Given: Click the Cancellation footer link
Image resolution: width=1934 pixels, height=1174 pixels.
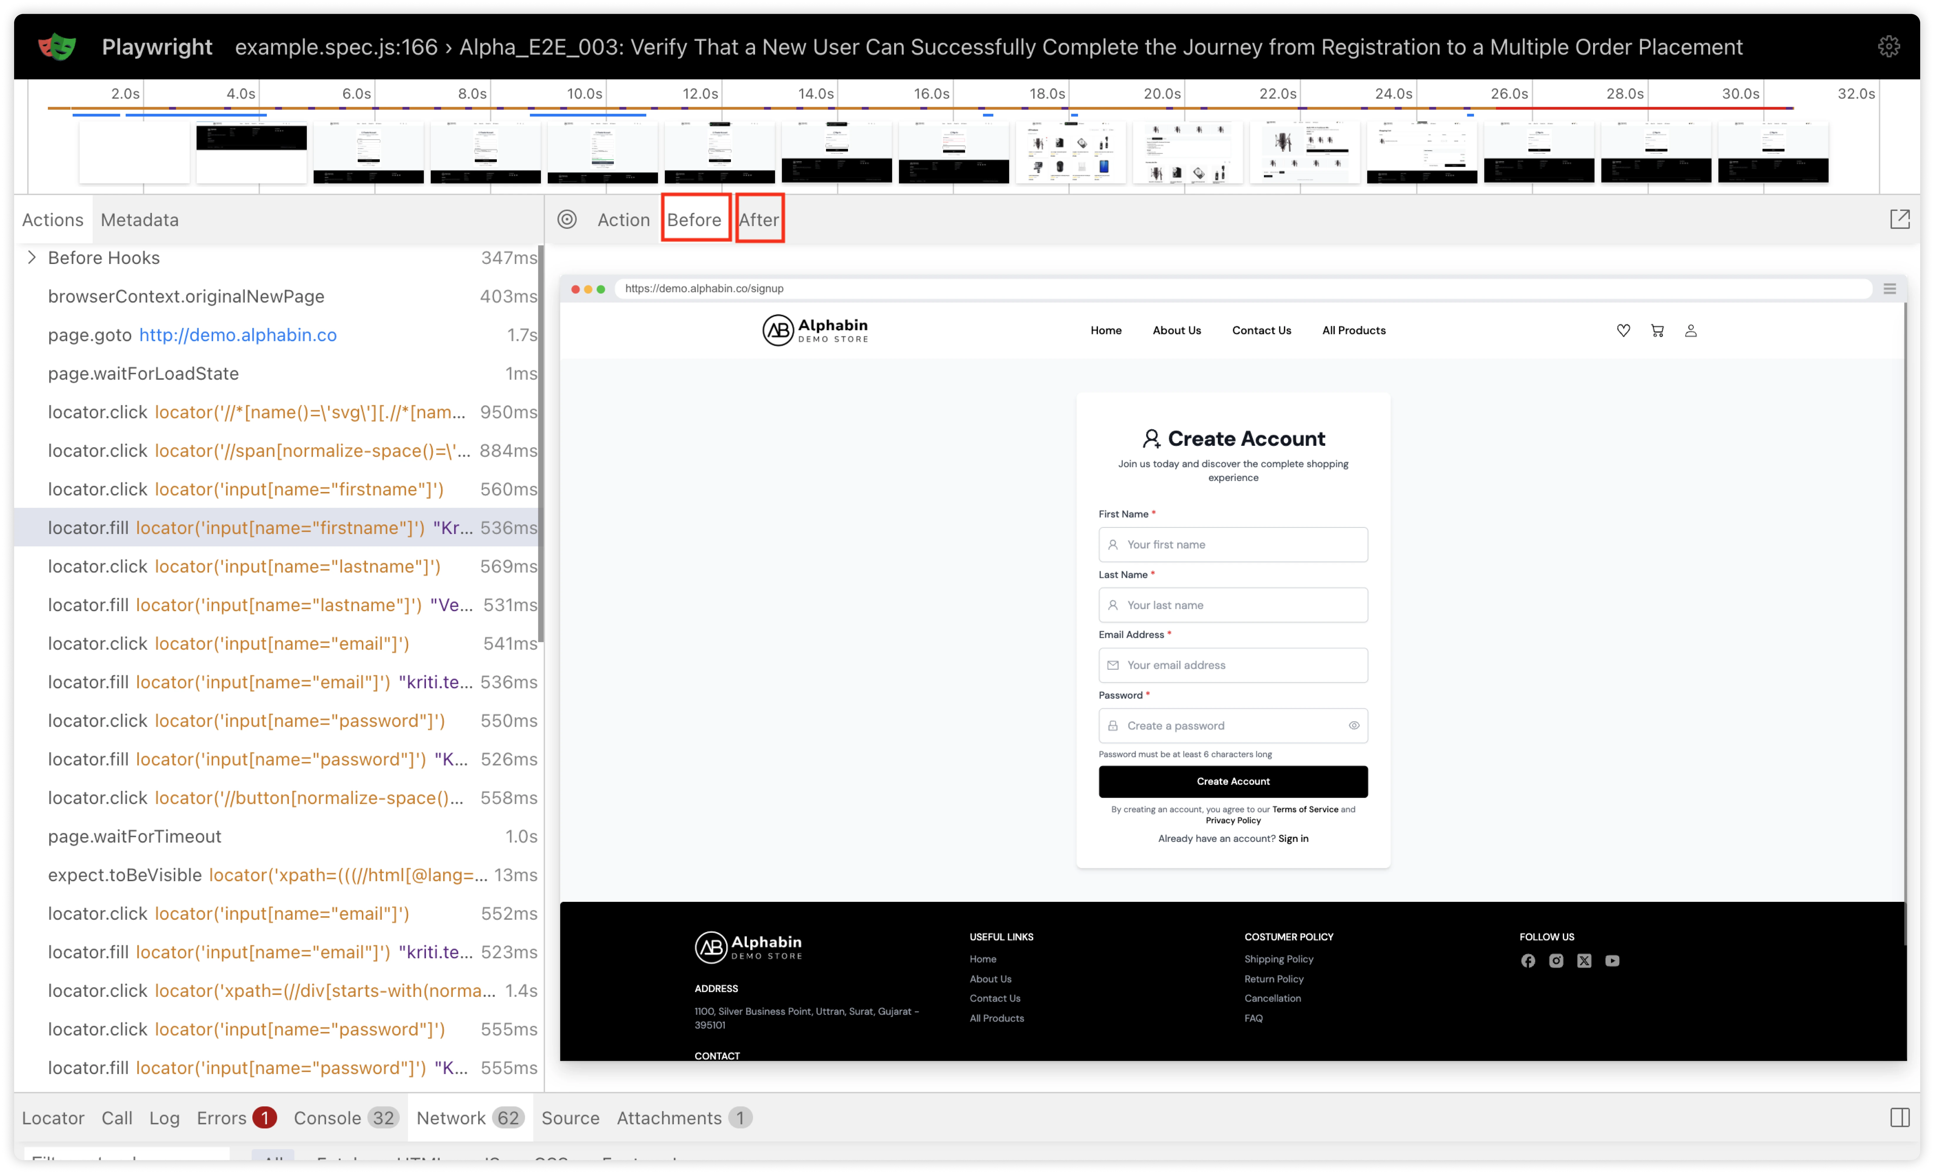Looking at the screenshot, I should 1272,999.
